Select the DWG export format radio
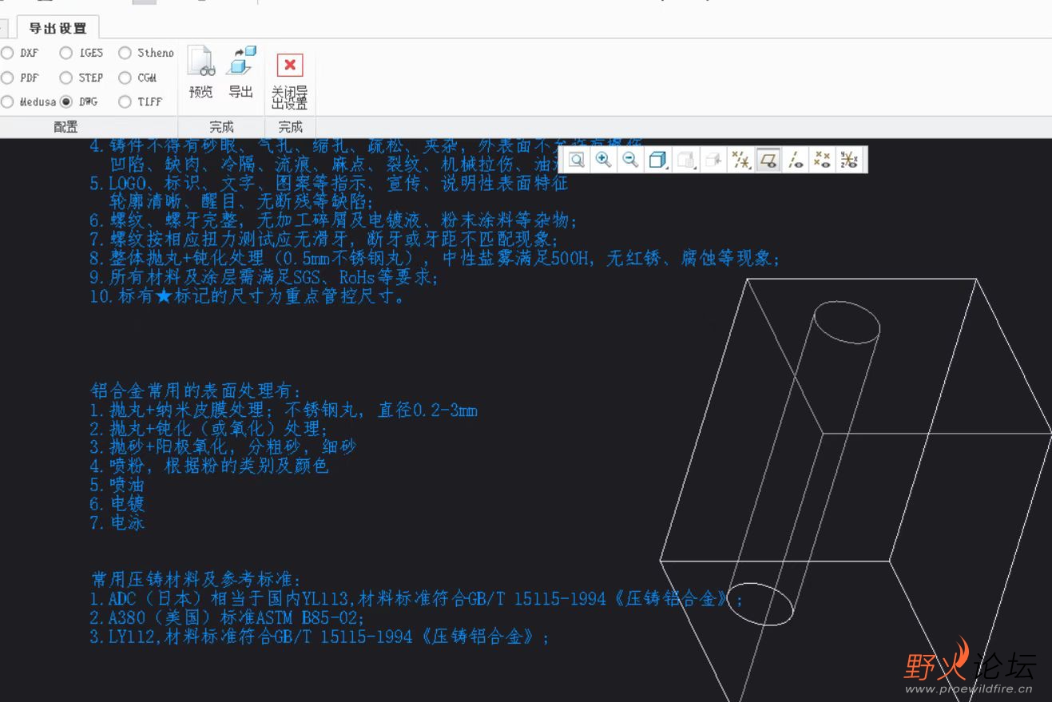Viewport: 1052px width, 702px height. [x=66, y=101]
